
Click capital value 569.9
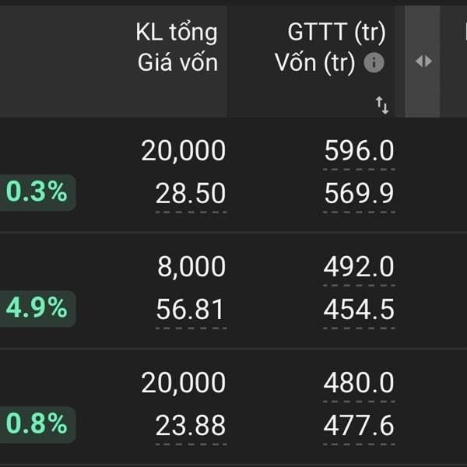pyautogui.click(x=359, y=194)
